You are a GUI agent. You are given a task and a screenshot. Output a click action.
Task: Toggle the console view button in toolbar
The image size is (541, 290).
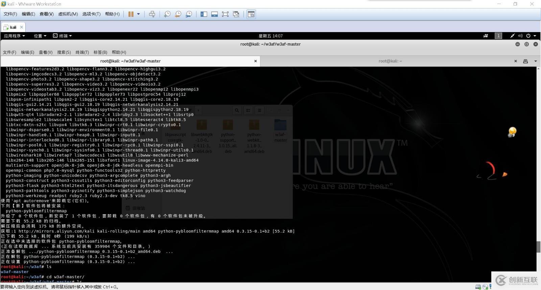(251, 14)
